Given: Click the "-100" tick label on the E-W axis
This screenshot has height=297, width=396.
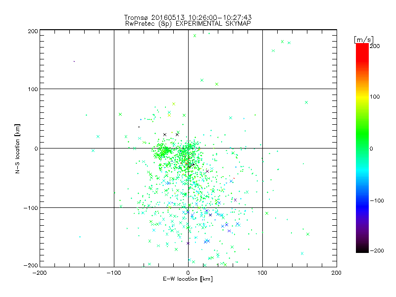Looking at the screenshot, I should tap(114, 273).
